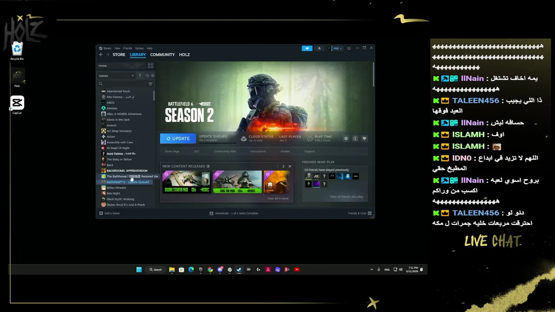
Task: Expand the Games collection dropdown
Action: pyautogui.click(x=116, y=75)
